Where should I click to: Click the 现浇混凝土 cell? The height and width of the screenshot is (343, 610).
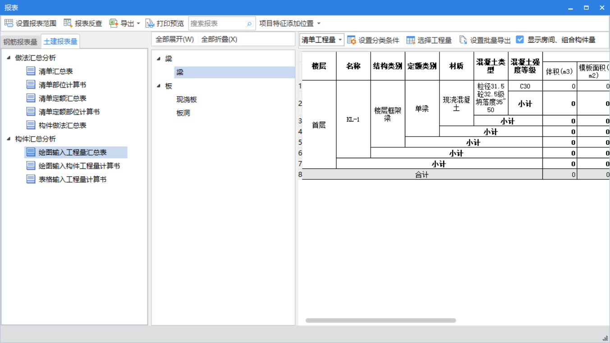pyautogui.click(x=456, y=103)
